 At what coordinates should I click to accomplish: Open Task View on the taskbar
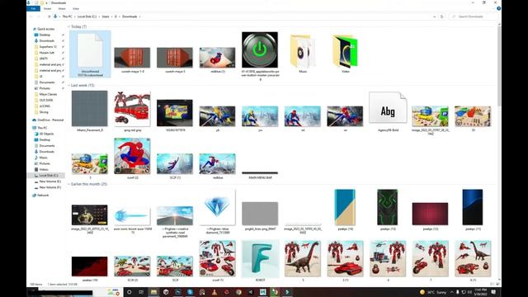(141, 292)
